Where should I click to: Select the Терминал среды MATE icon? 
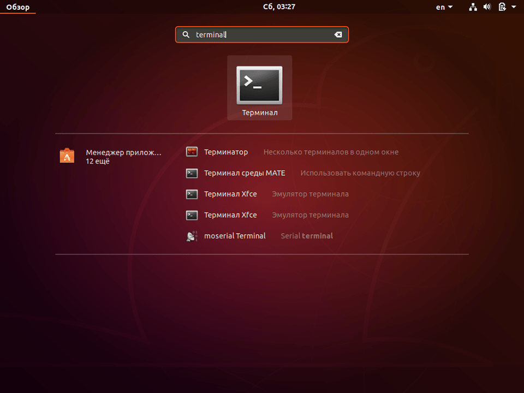tap(192, 173)
